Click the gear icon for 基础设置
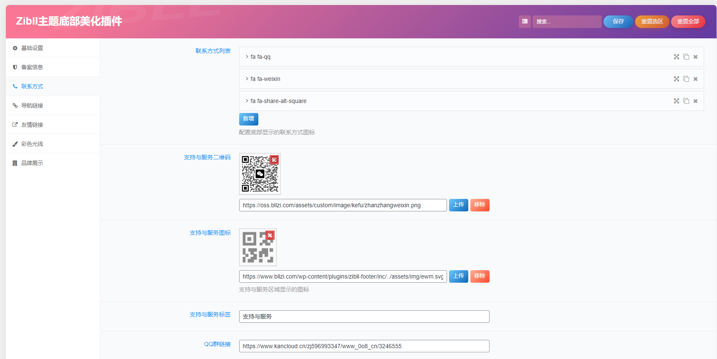 click(x=15, y=48)
